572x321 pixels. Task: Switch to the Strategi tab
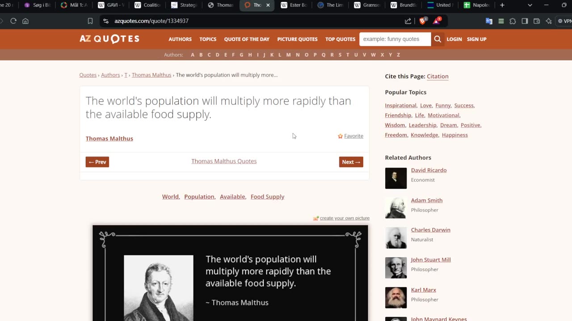[185, 5]
